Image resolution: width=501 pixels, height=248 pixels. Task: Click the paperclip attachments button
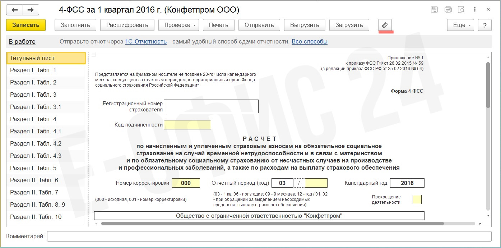385,25
